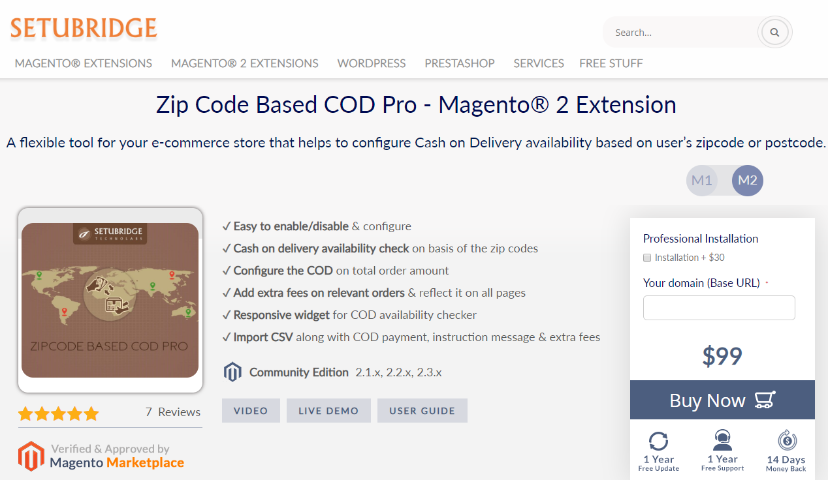
Task: Click the Magento Community Edition icon
Action: 233,371
